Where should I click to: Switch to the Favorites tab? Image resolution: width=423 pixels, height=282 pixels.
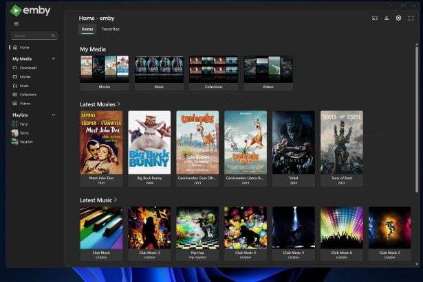110,30
